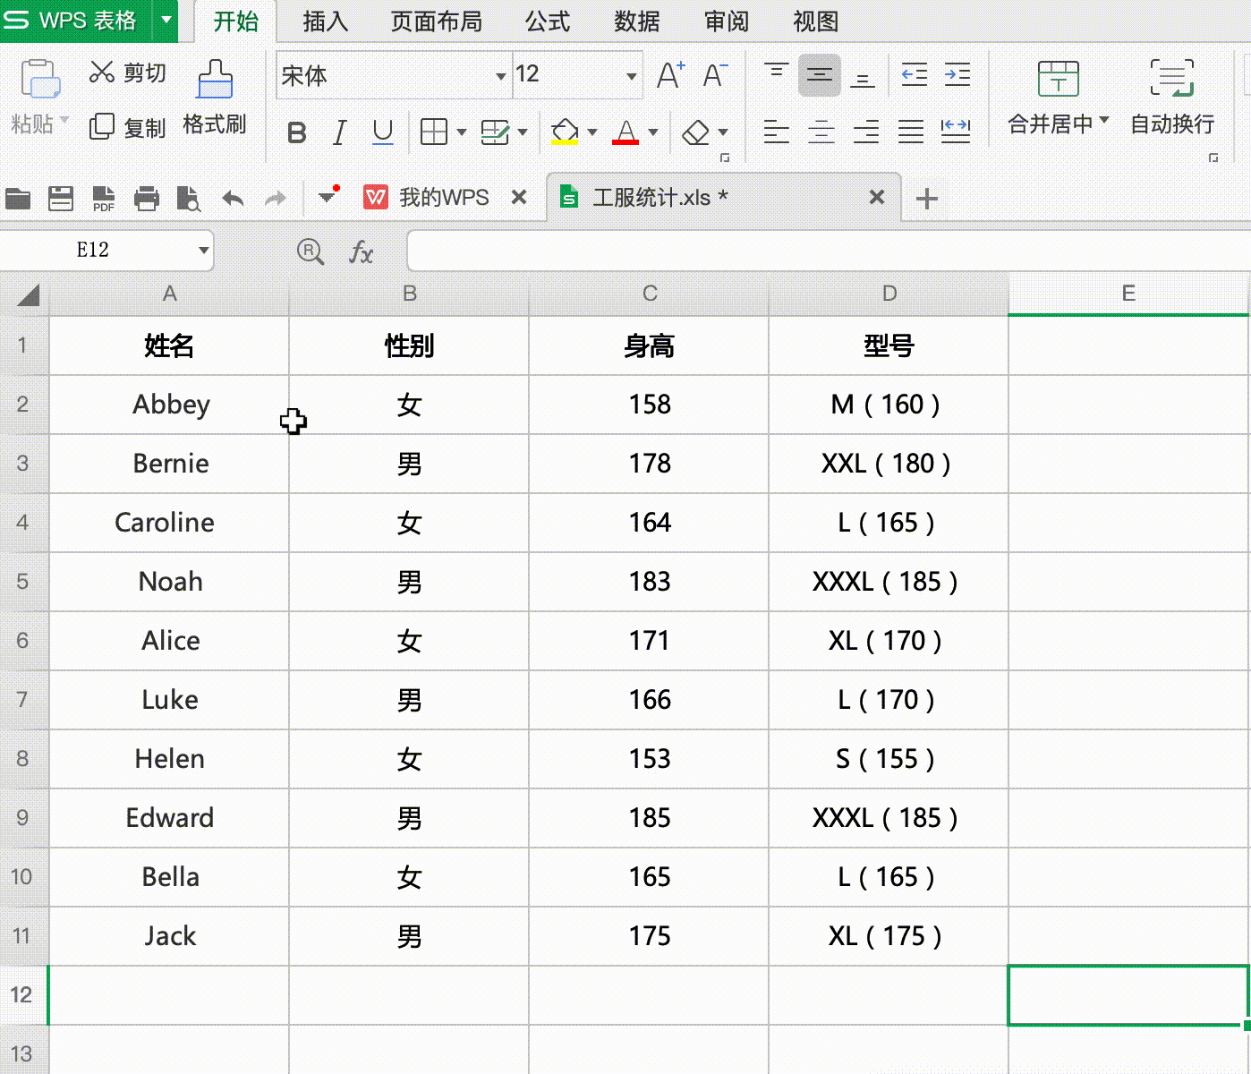Apply borders using the border grid icon
The width and height of the screenshot is (1251, 1074).
(x=434, y=132)
